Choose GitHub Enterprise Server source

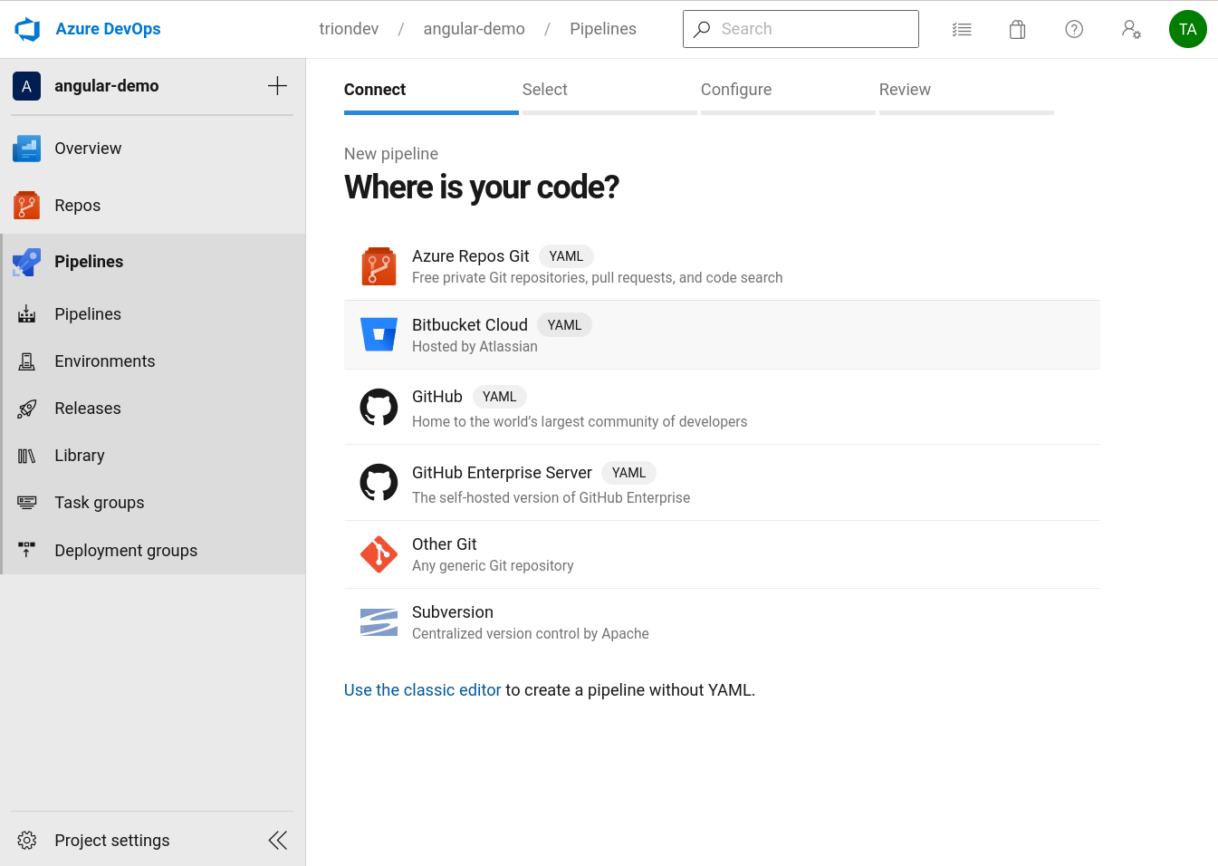pos(722,483)
